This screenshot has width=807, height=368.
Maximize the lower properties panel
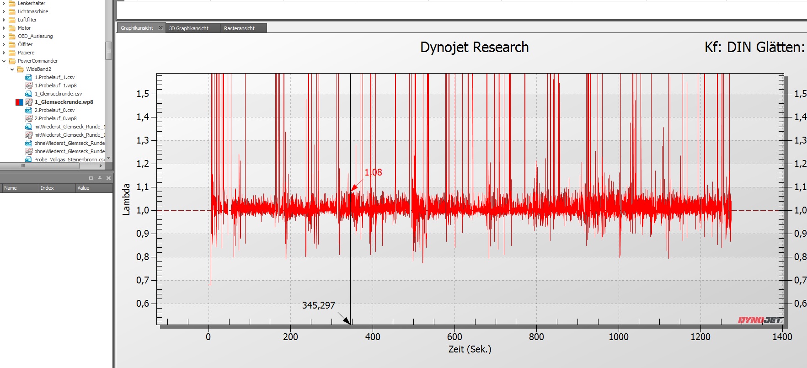point(91,178)
